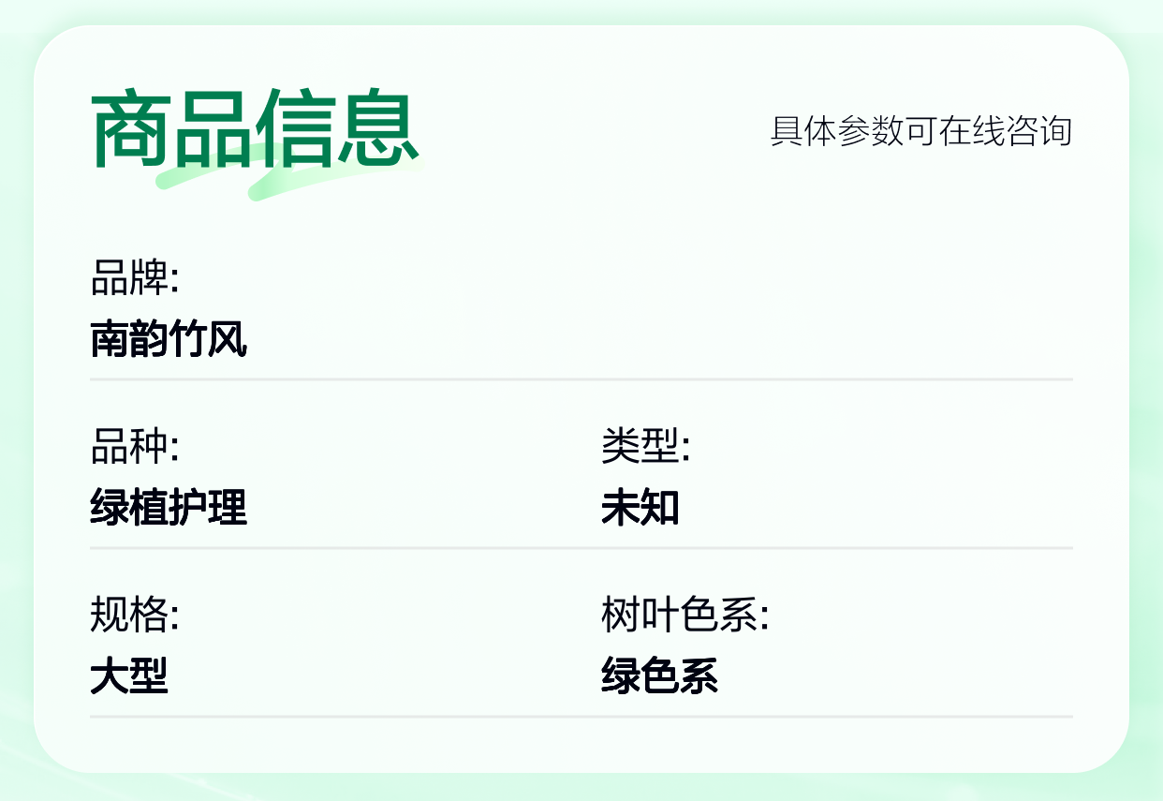This screenshot has width=1163, height=801.
Task: Click the 类型: field label
Action: click(645, 447)
